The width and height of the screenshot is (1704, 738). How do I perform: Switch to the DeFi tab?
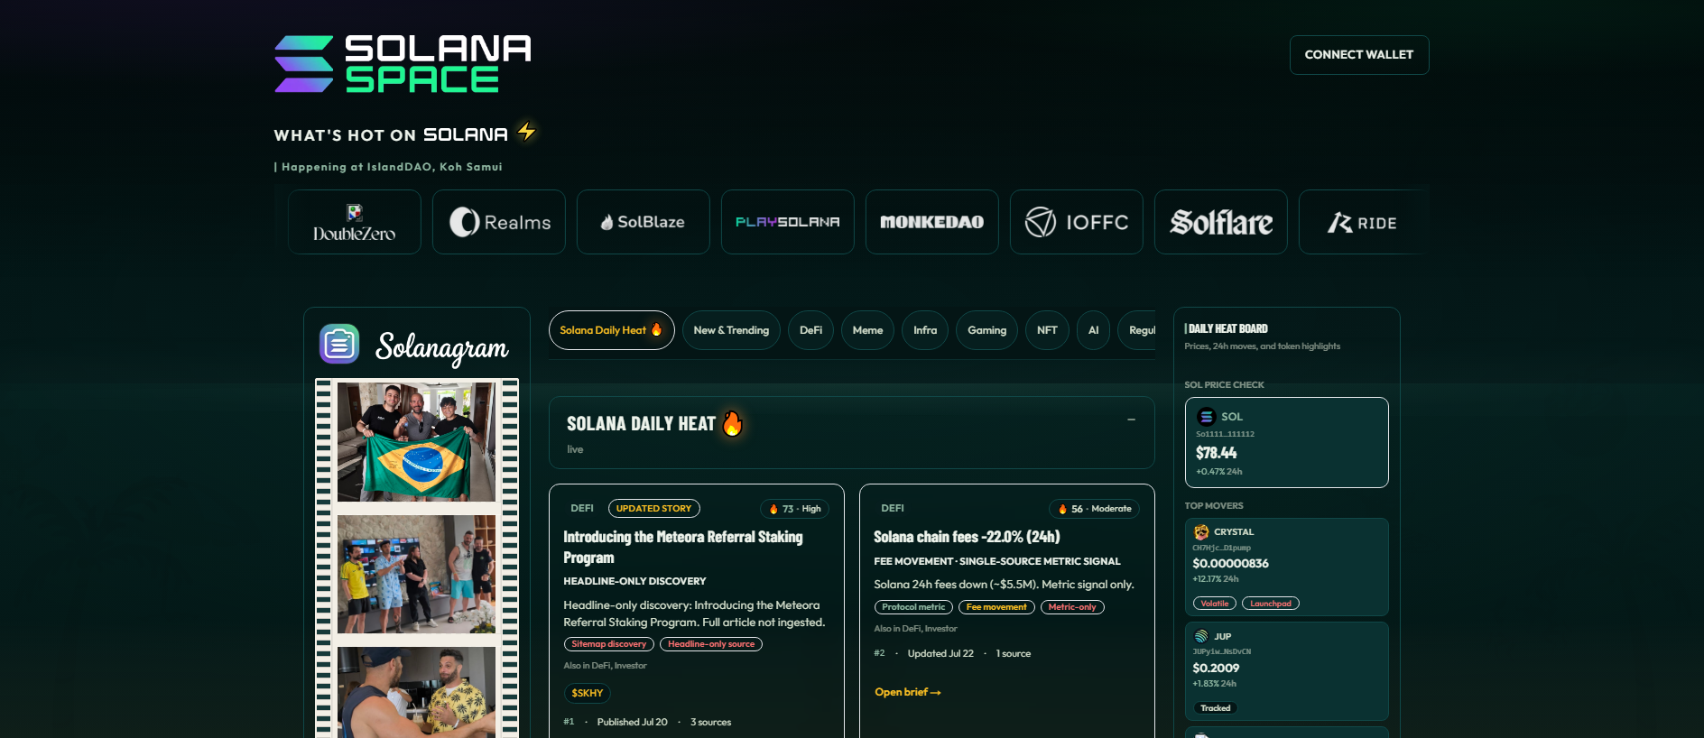click(x=810, y=330)
